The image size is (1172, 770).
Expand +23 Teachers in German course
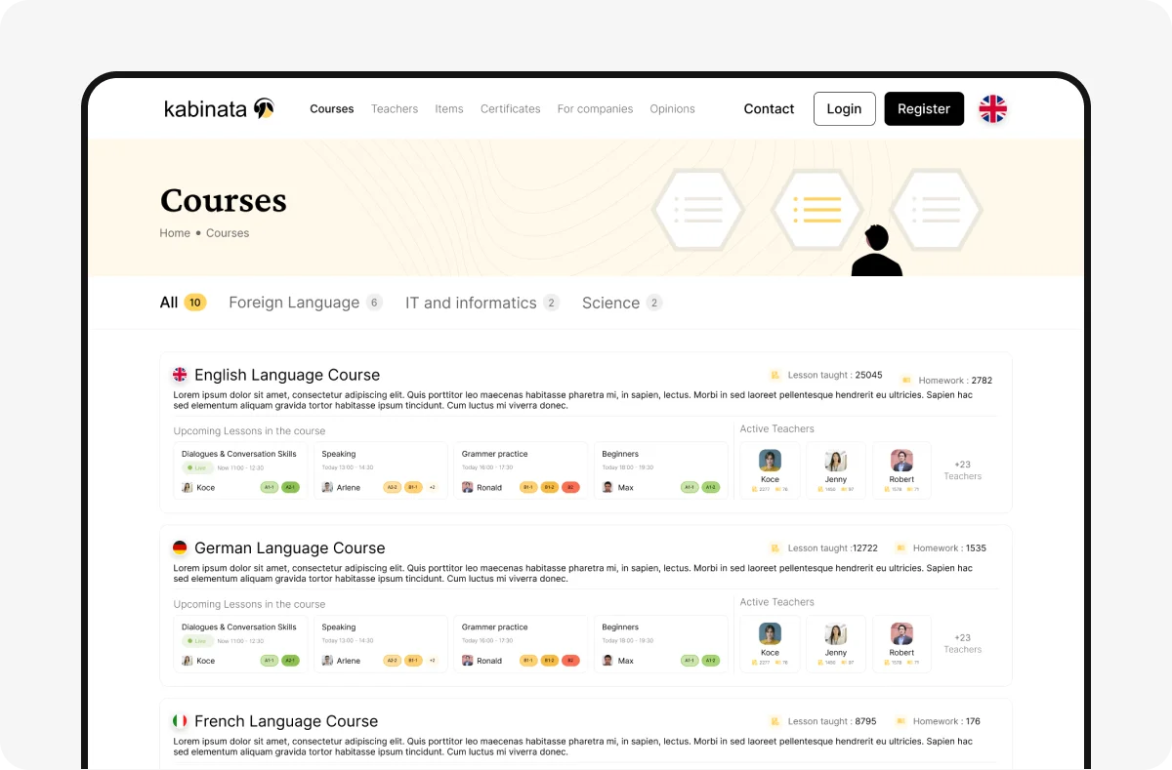tap(962, 643)
